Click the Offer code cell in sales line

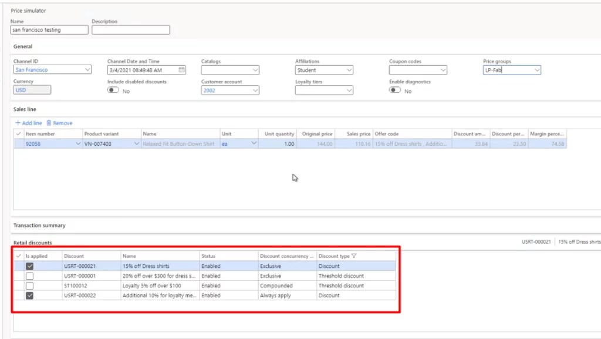(x=413, y=144)
